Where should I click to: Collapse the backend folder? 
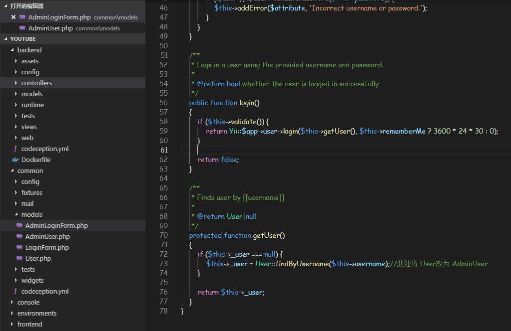click(12, 50)
